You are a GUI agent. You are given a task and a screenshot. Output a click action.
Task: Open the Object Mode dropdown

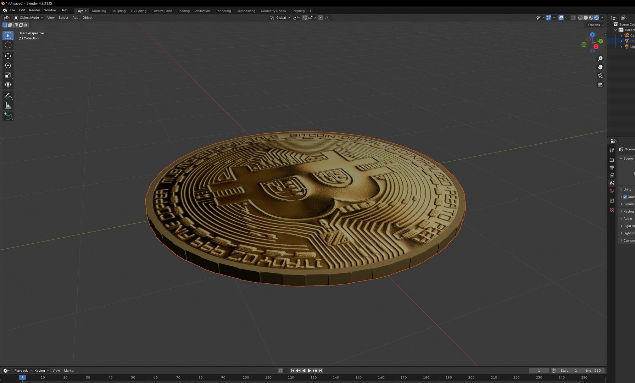pyautogui.click(x=28, y=18)
